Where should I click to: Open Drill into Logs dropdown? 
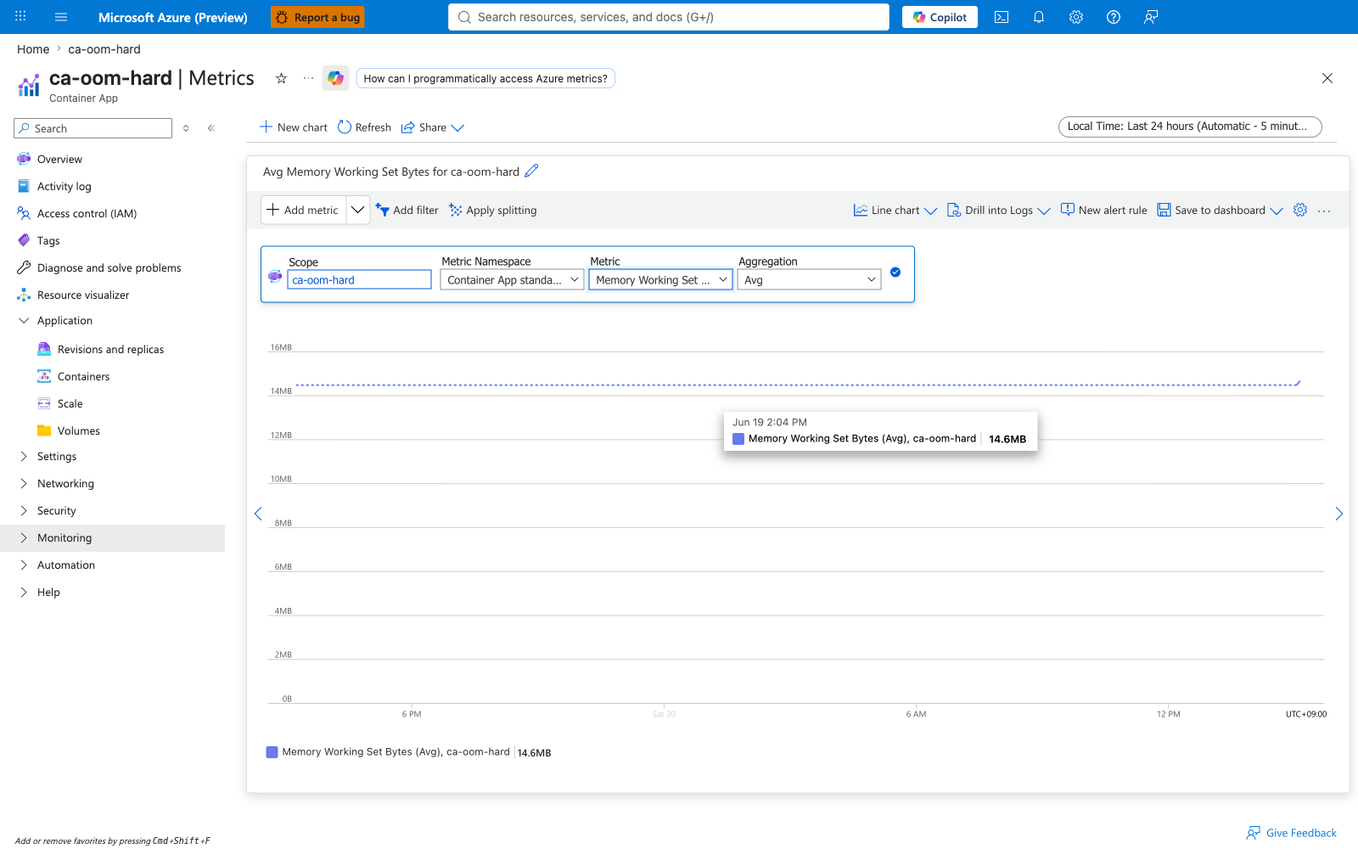pos(998,210)
